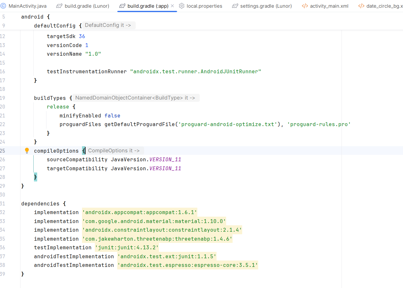Click the highlighted closing brace of compileOptions
This screenshot has width=403, height=288.
click(x=36, y=177)
